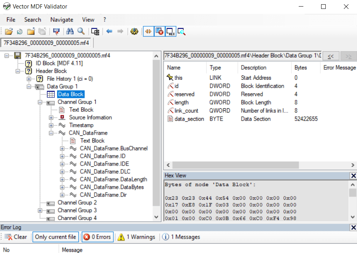
Task: Click the XML export toolbar icon
Action: (x=56, y=31)
